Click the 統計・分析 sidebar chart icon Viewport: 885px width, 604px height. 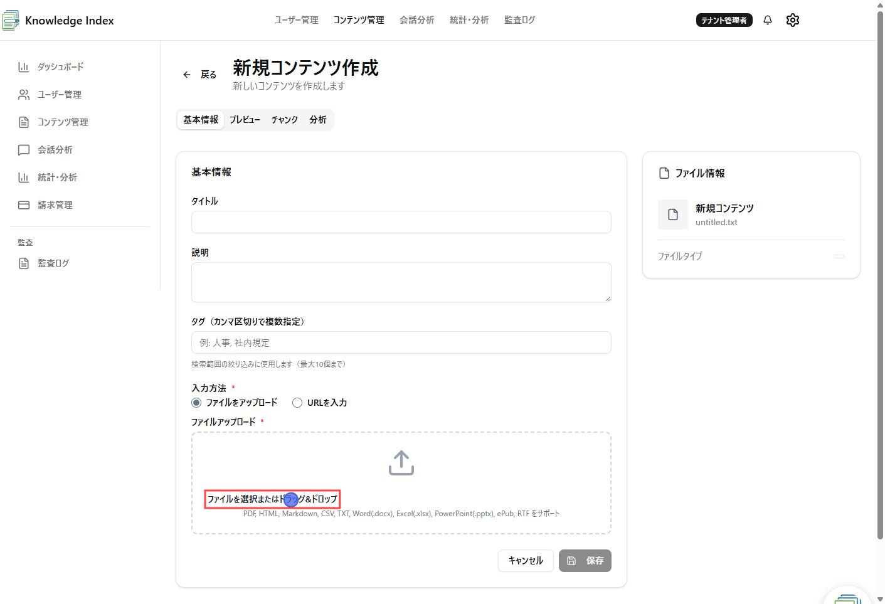(x=24, y=177)
